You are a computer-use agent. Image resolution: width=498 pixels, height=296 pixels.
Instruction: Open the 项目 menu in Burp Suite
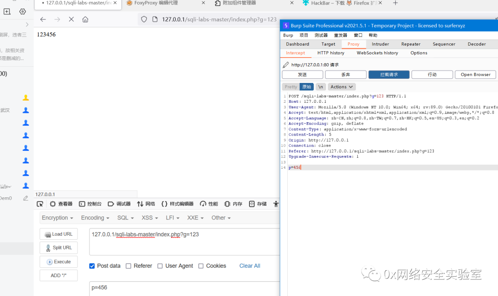click(303, 35)
